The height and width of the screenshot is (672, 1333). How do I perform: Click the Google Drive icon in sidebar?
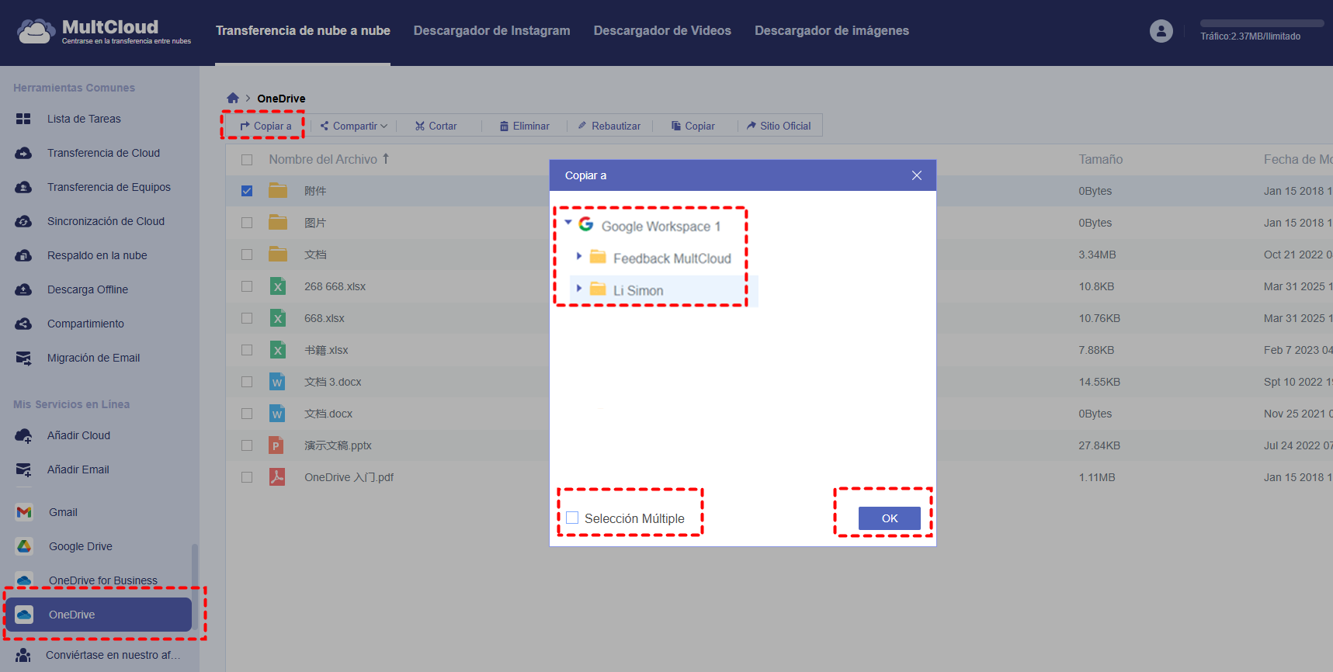pyautogui.click(x=24, y=546)
